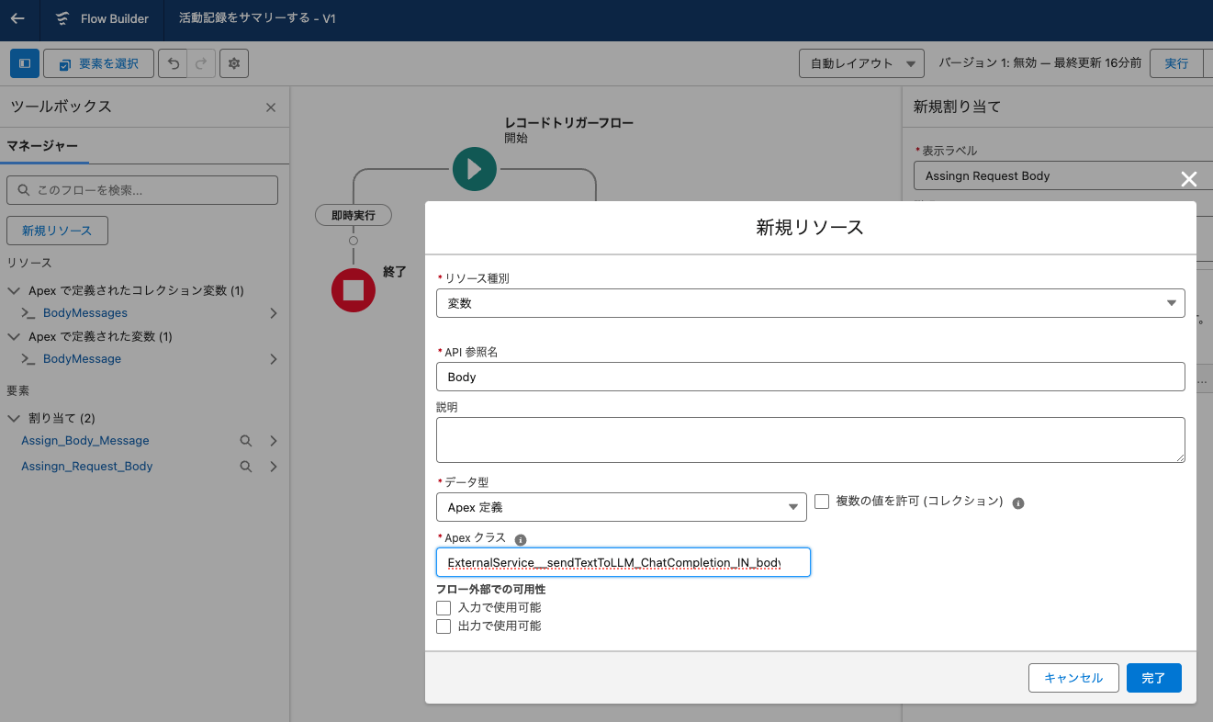Click the undo arrow icon

tap(173, 63)
